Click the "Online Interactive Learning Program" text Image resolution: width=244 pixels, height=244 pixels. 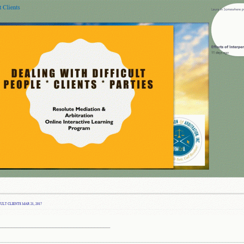point(79,125)
